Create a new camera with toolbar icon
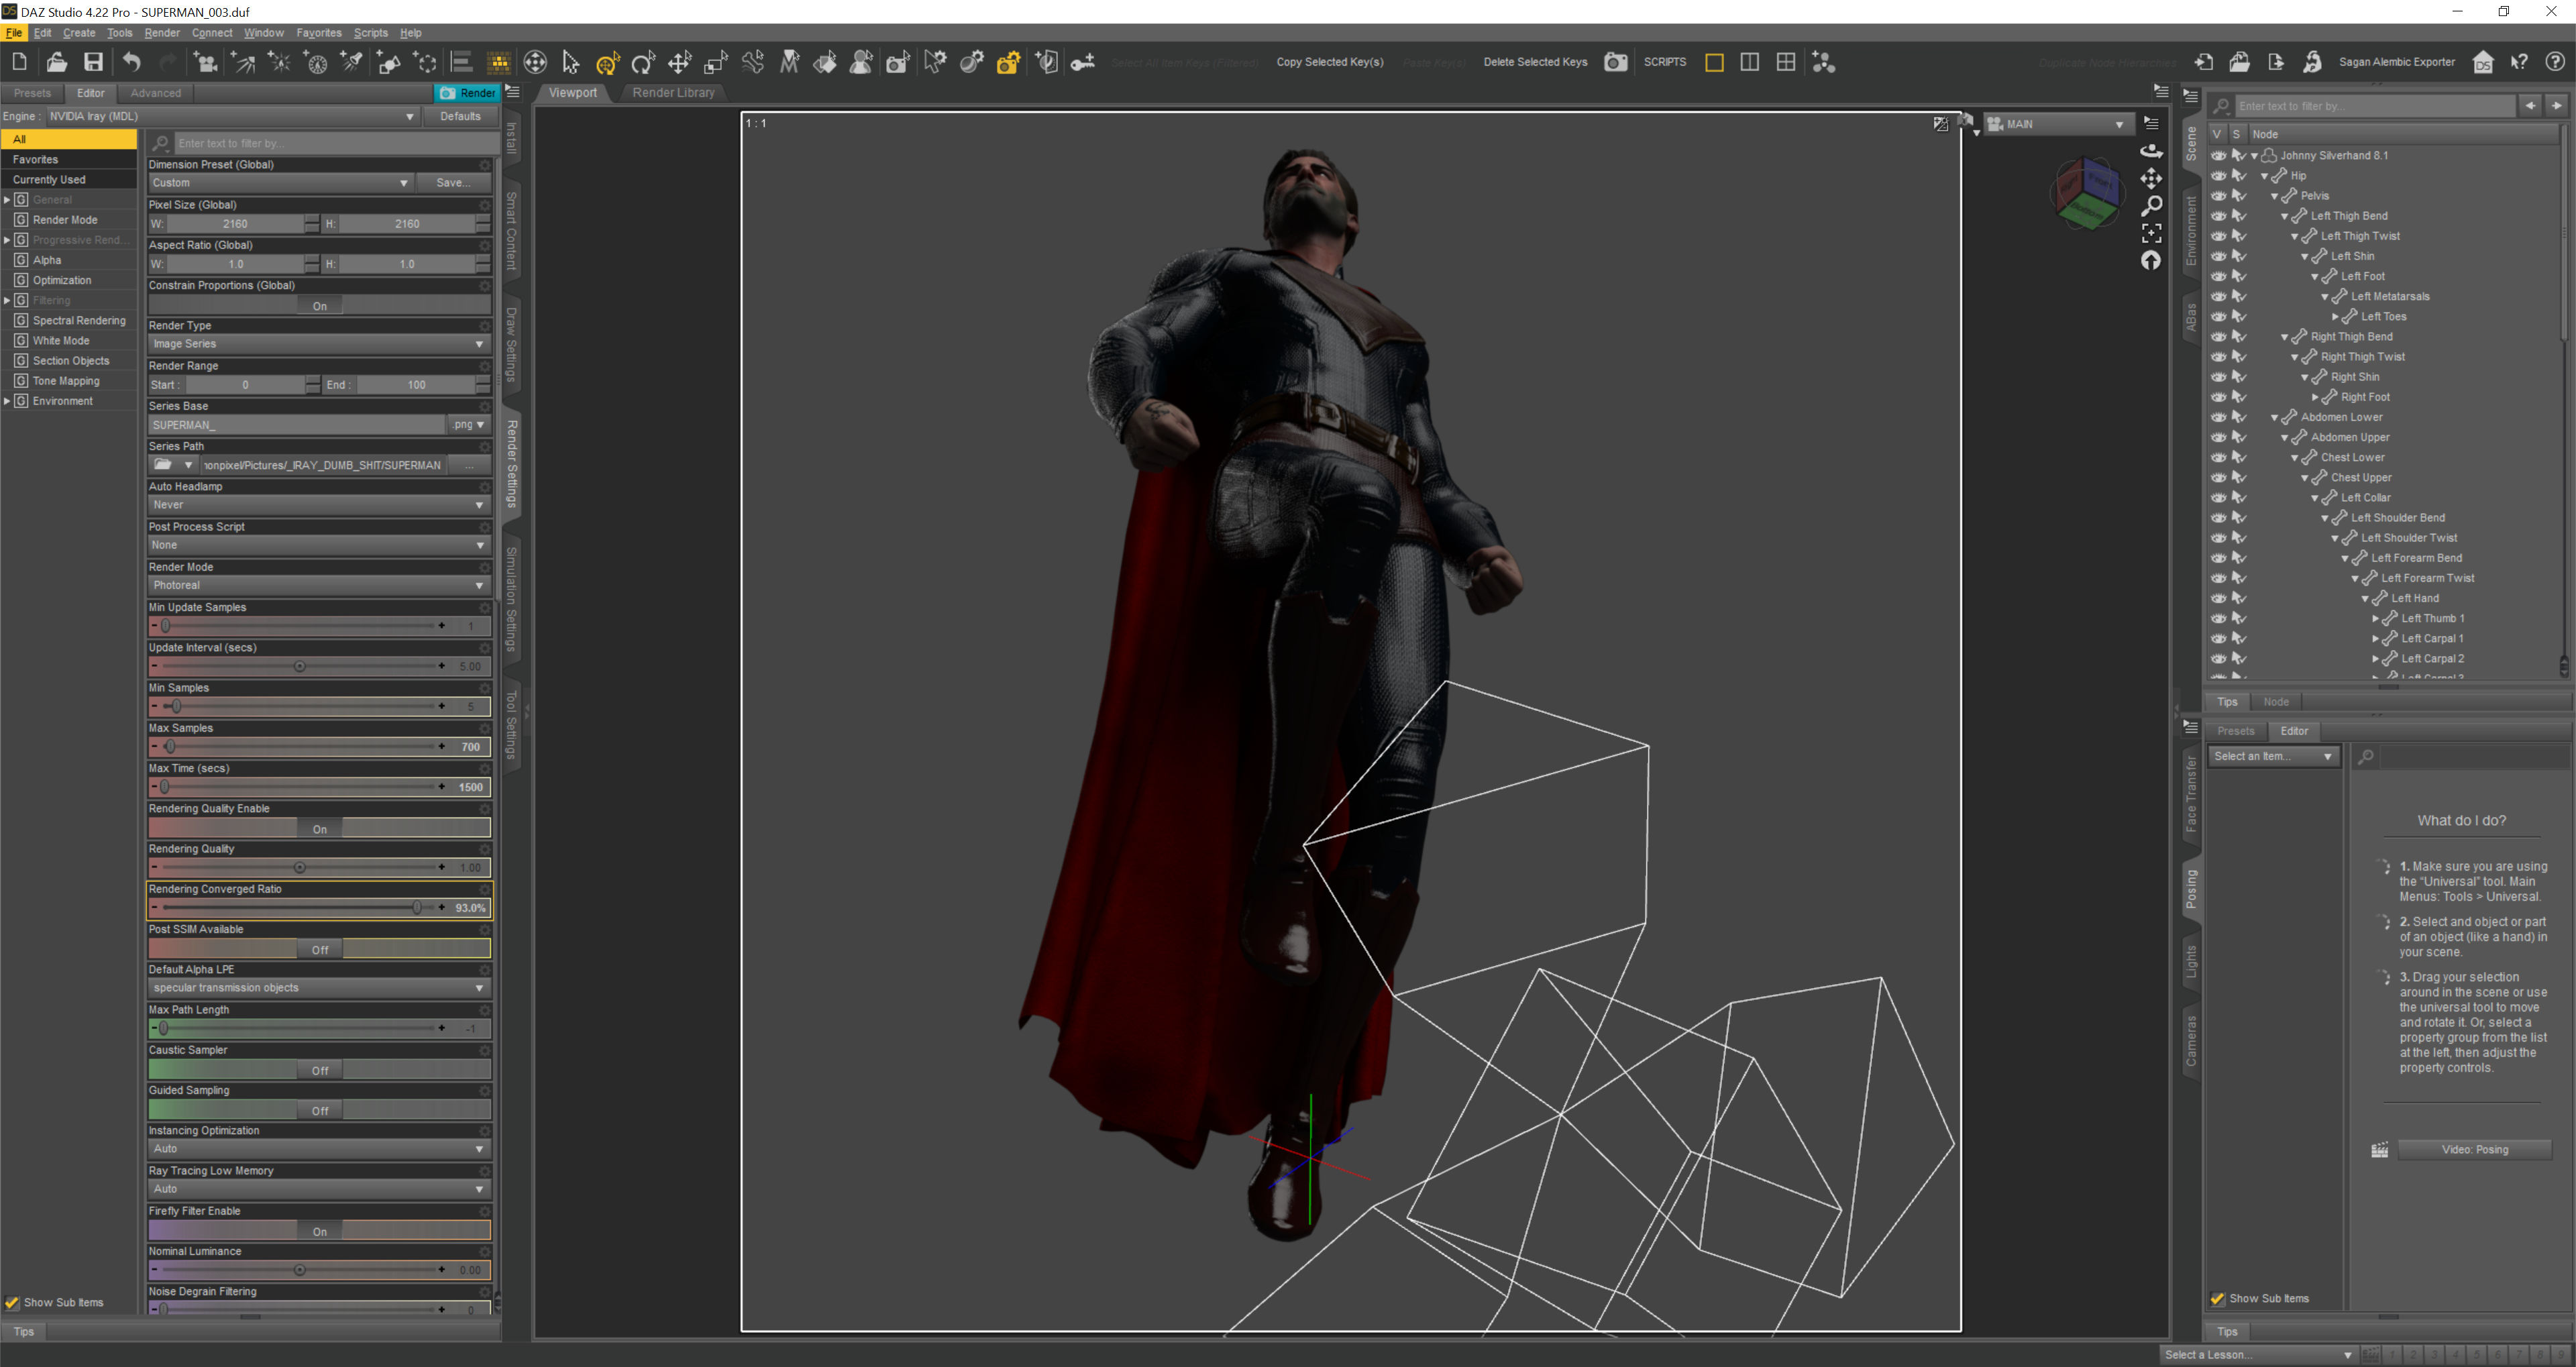 206,62
